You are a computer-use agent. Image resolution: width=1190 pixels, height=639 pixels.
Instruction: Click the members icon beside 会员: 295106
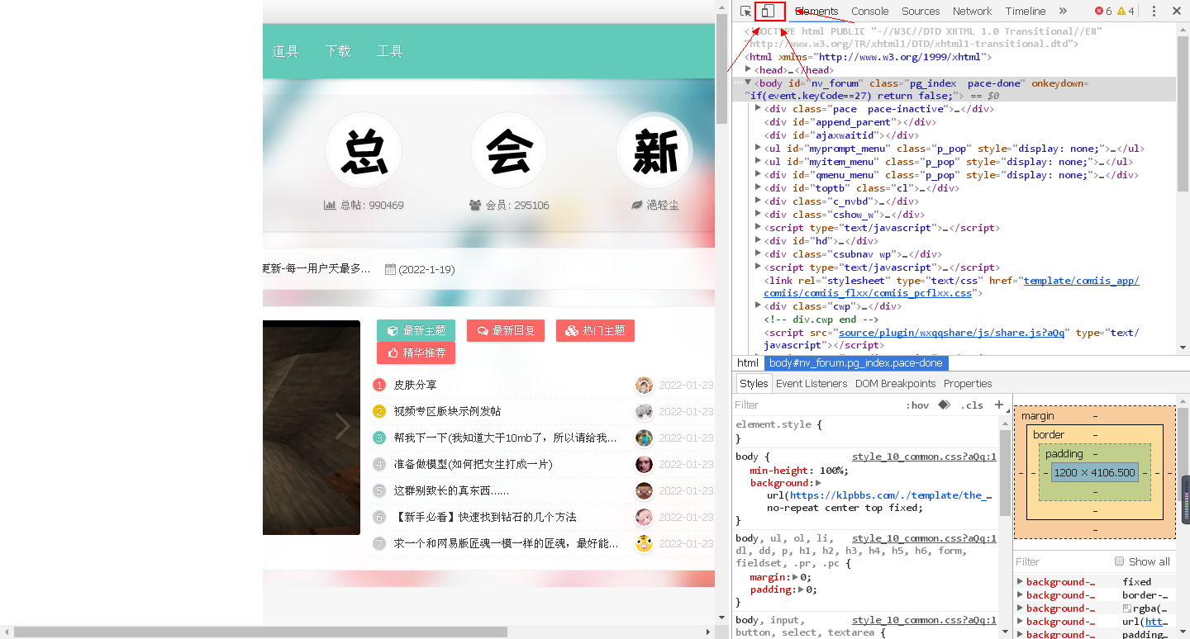point(475,205)
